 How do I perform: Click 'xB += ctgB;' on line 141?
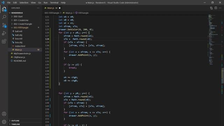pyautogui.click(x=71, y=80)
